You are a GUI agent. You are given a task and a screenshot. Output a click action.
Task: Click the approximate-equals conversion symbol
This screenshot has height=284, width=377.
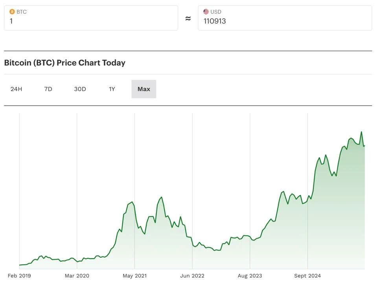[188, 18]
